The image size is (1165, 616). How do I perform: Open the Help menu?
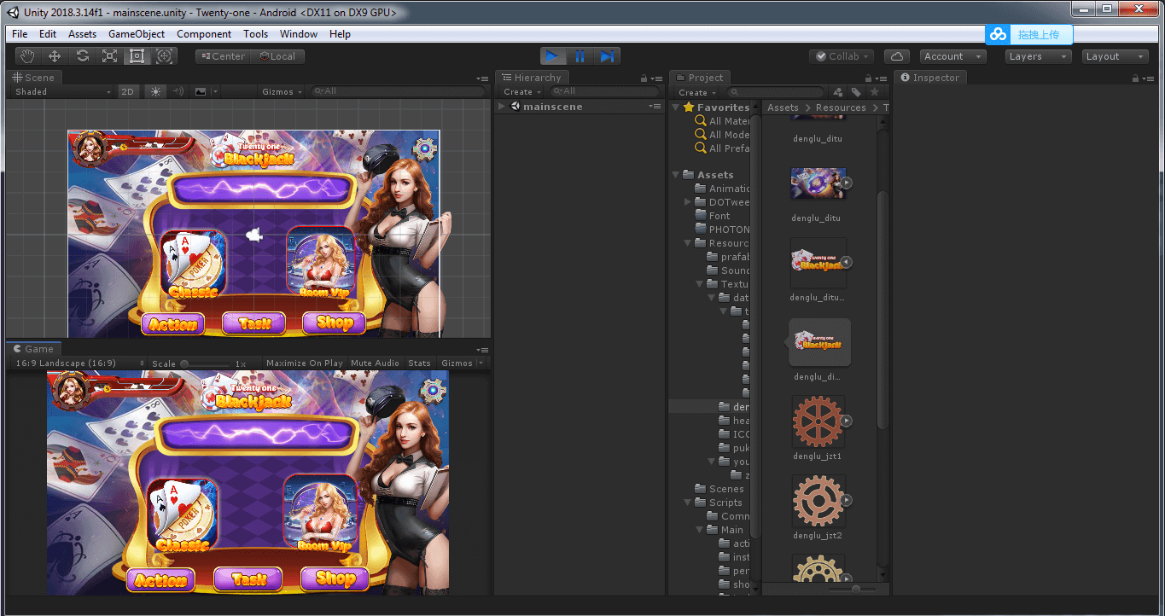point(340,34)
